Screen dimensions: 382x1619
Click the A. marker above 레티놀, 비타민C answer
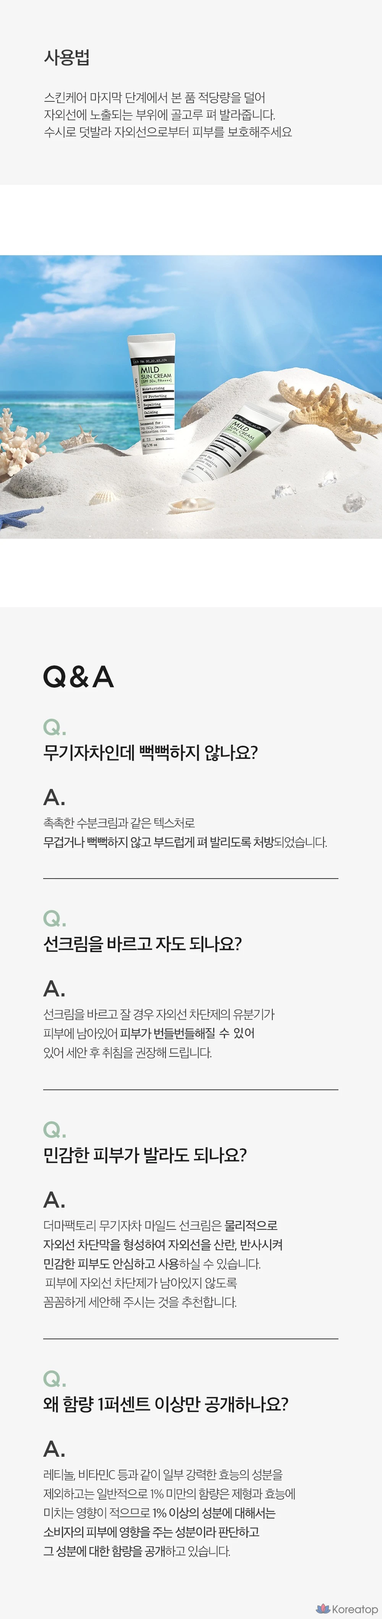pyautogui.click(x=55, y=1449)
